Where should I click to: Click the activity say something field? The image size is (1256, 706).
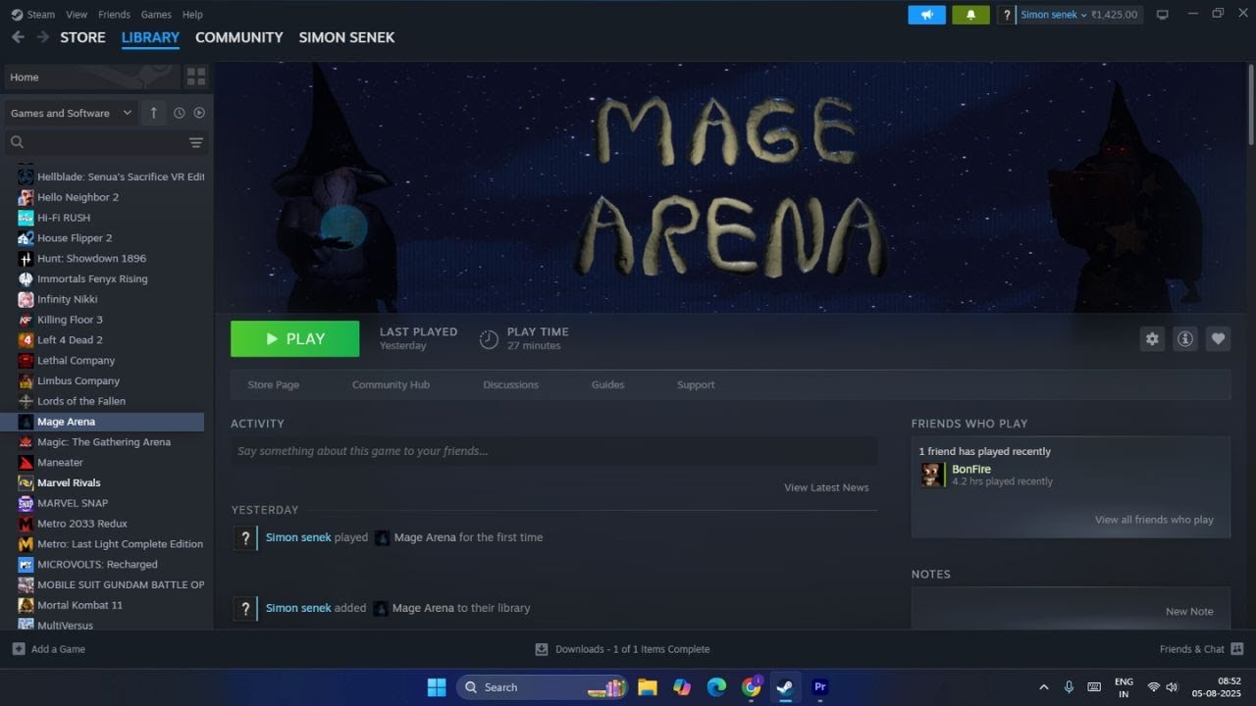pyautogui.click(x=553, y=451)
